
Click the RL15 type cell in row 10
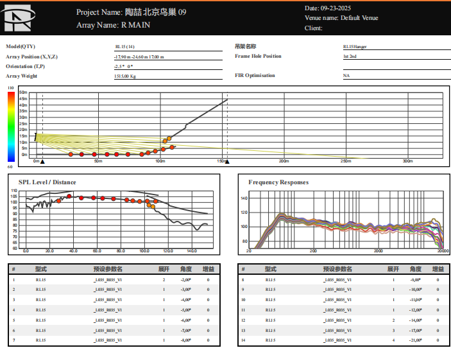click(270, 300)
